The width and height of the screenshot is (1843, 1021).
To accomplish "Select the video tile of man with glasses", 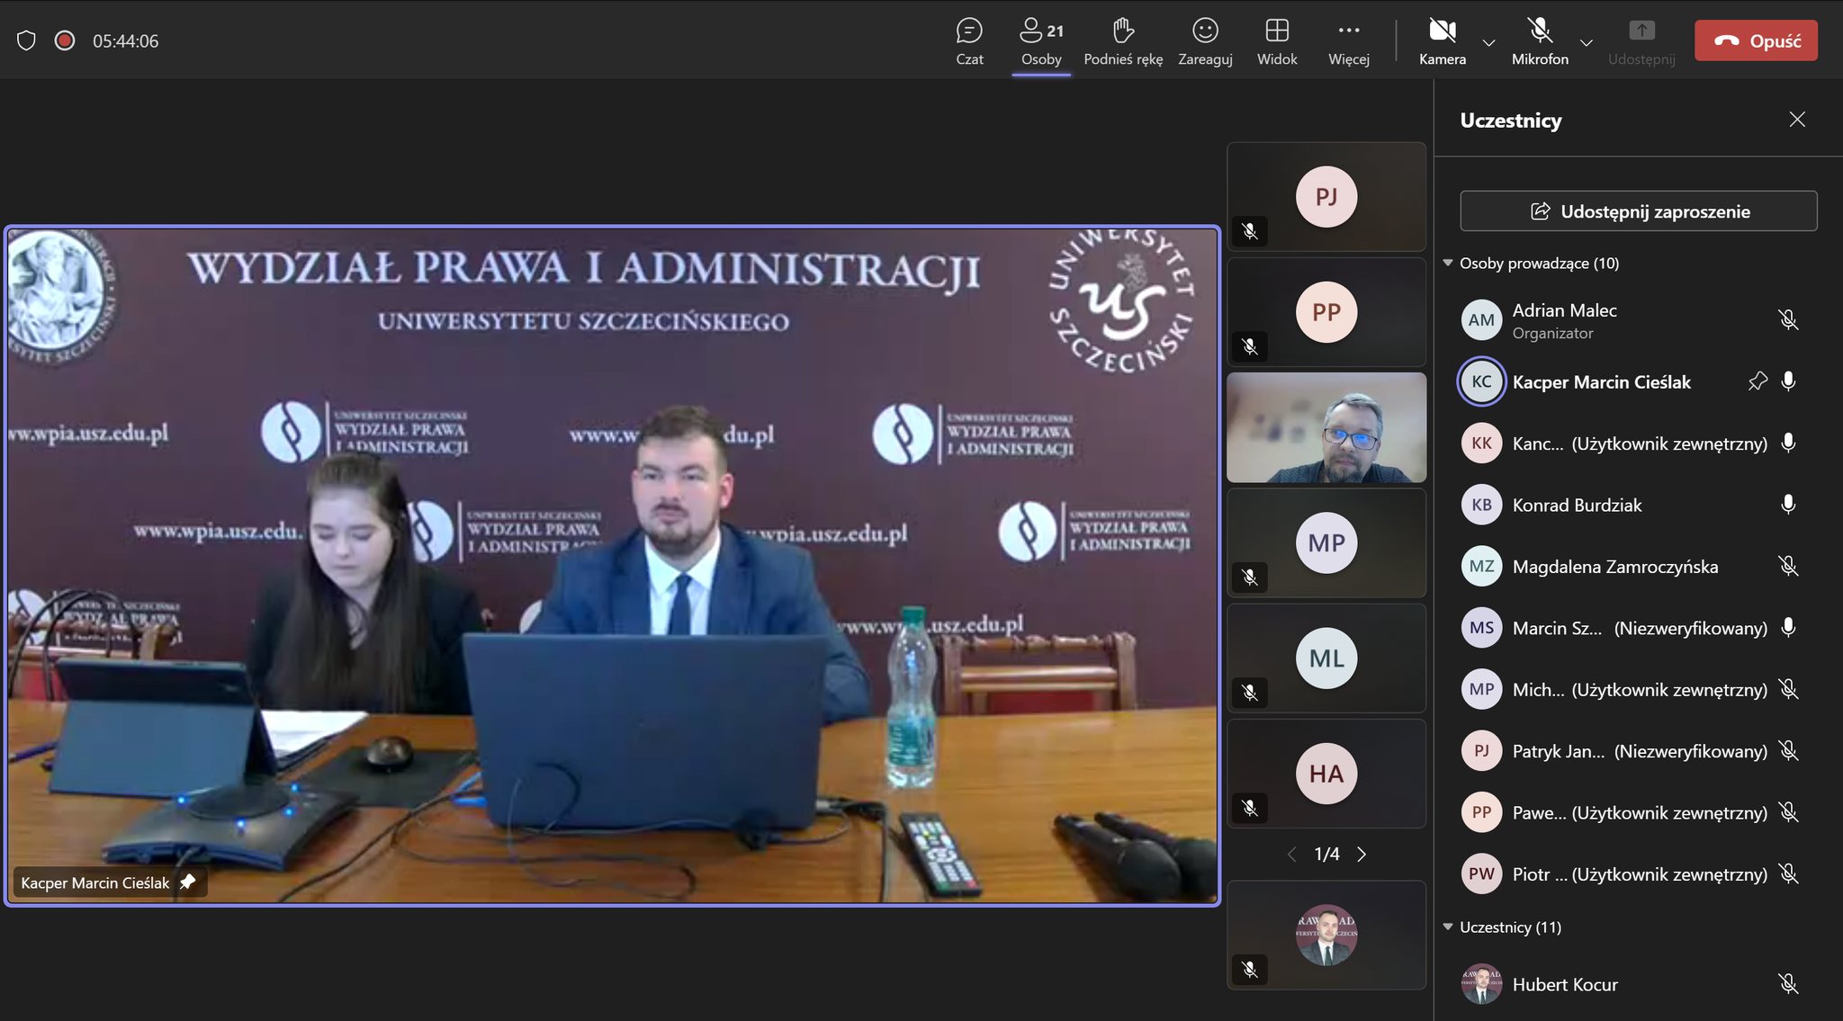I will (x=1326, y=427).
